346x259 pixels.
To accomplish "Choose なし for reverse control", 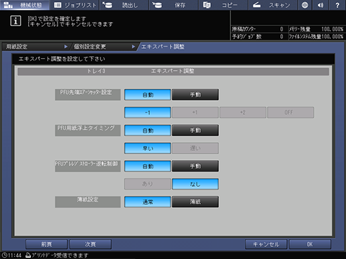I will point(195,184).
